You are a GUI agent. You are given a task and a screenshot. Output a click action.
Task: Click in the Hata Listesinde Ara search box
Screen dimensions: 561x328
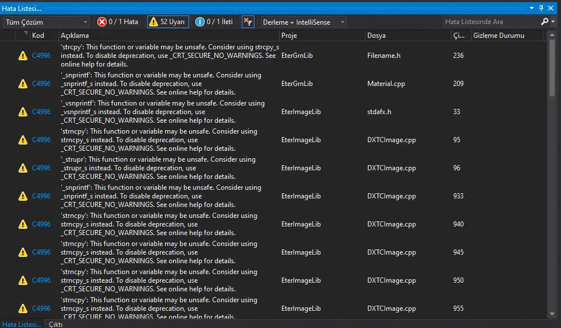tap(490, 22)
